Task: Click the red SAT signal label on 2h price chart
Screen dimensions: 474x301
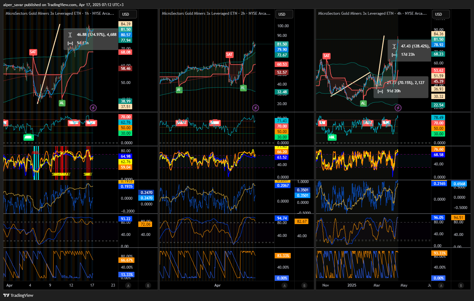Action: (x=229, y=54)
